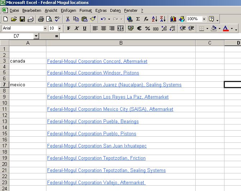
Task: Open the Windsor, Pistons link
Action: click(x=93, y=73)
